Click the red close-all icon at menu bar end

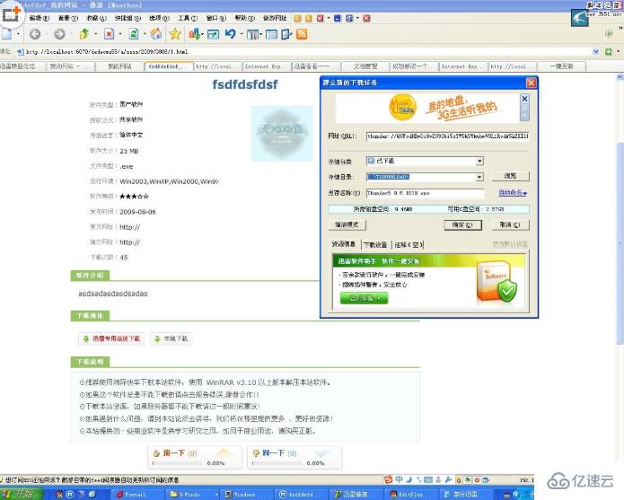click(x=367, y=18)
